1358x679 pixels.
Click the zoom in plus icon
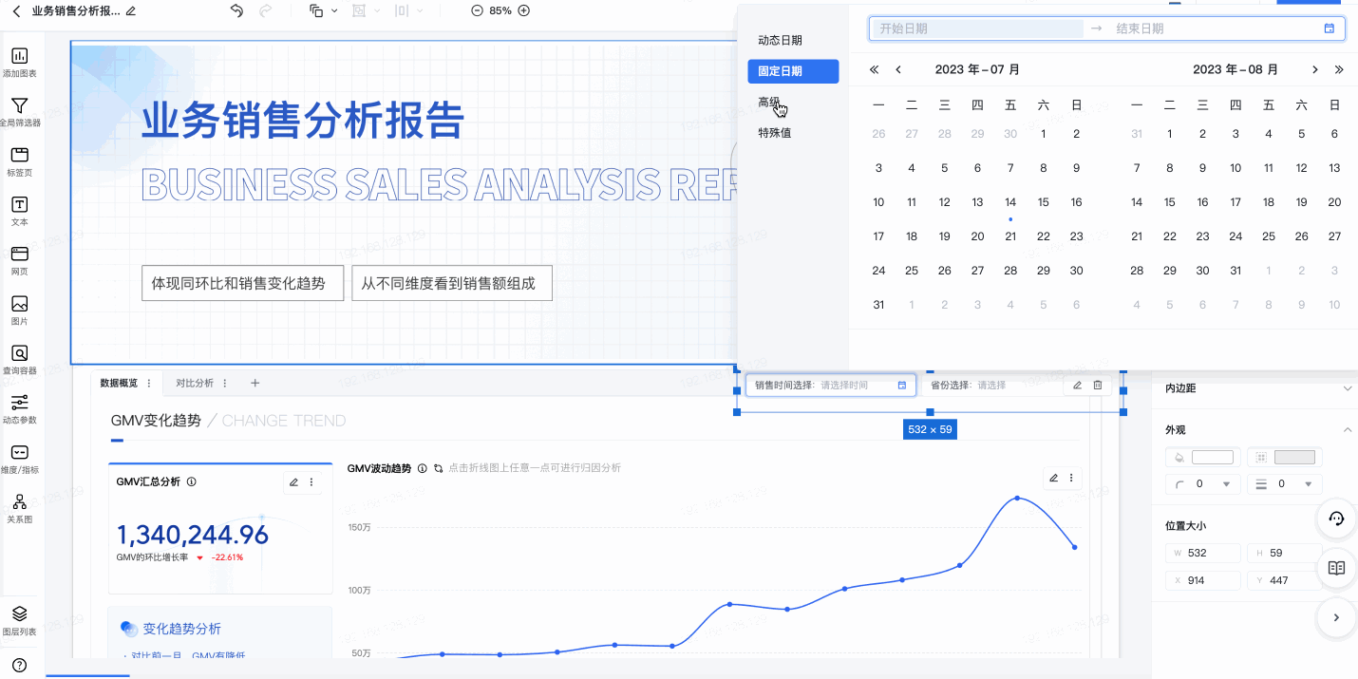523,10
